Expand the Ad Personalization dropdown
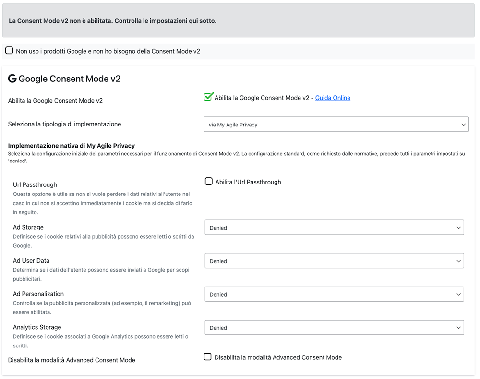 click(x=334, y=295)
